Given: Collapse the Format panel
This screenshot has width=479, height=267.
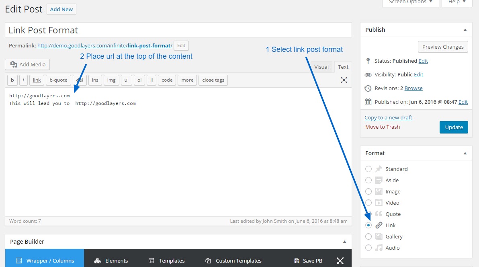Looking at the screenshot, I should (x=465, y=153).
